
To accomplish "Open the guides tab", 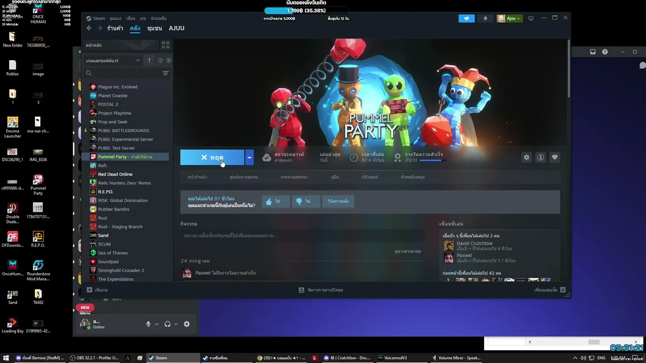I will [335, 177].
